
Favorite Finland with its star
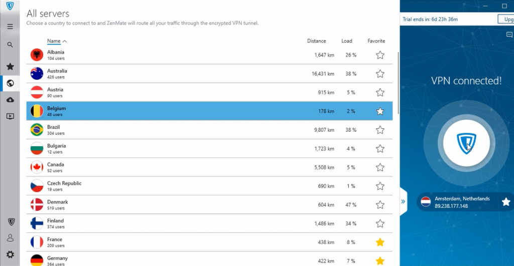380,223
